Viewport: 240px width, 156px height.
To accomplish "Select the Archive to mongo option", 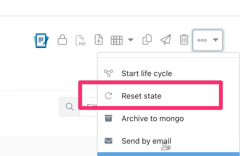I will point(153,119).
